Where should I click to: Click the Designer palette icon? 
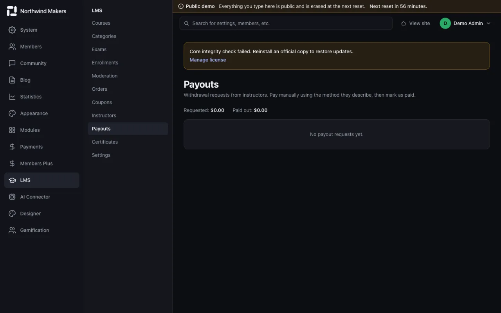(x=12, y=214)
